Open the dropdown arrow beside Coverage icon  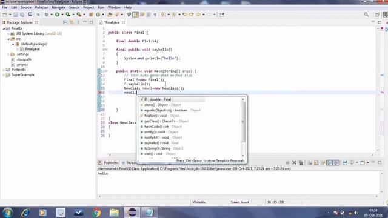[x=73, y=15]
